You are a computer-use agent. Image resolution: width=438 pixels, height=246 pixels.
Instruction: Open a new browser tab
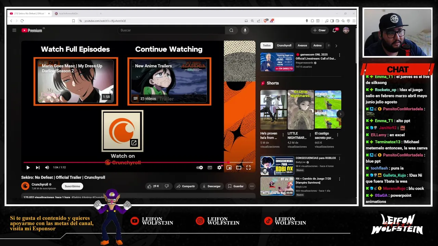click(101, 14)
